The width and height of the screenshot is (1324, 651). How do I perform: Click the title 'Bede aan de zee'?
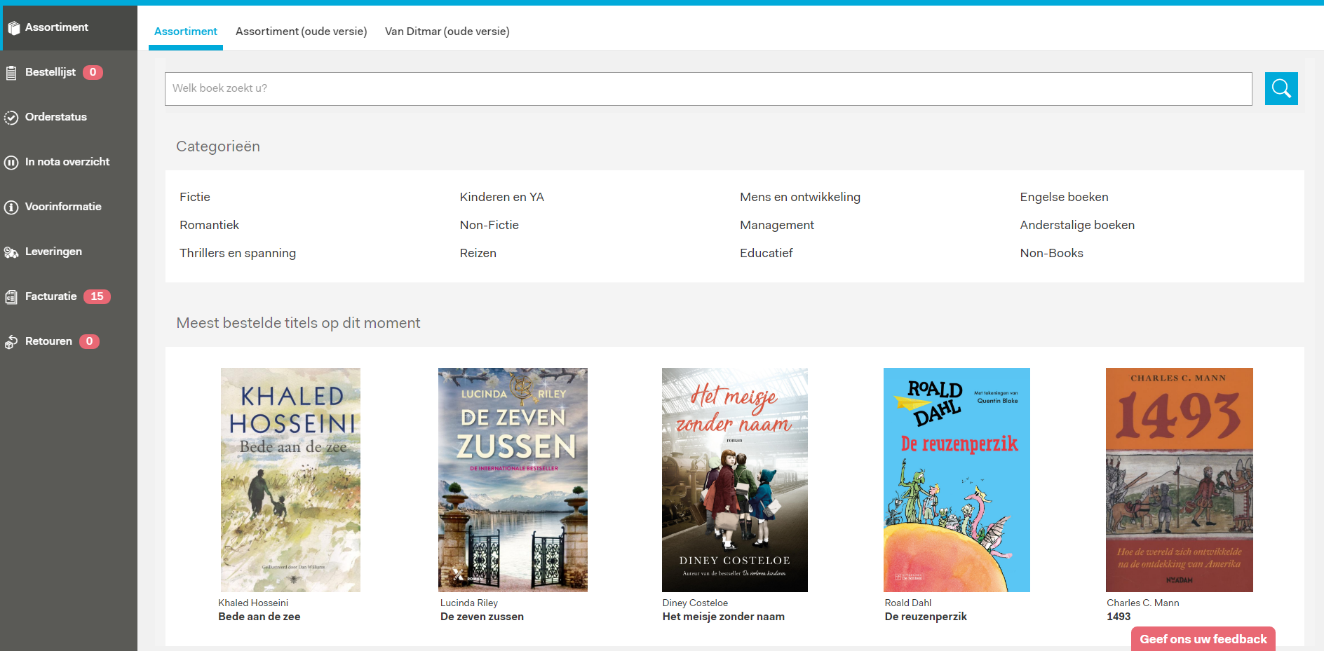[259, 617]
